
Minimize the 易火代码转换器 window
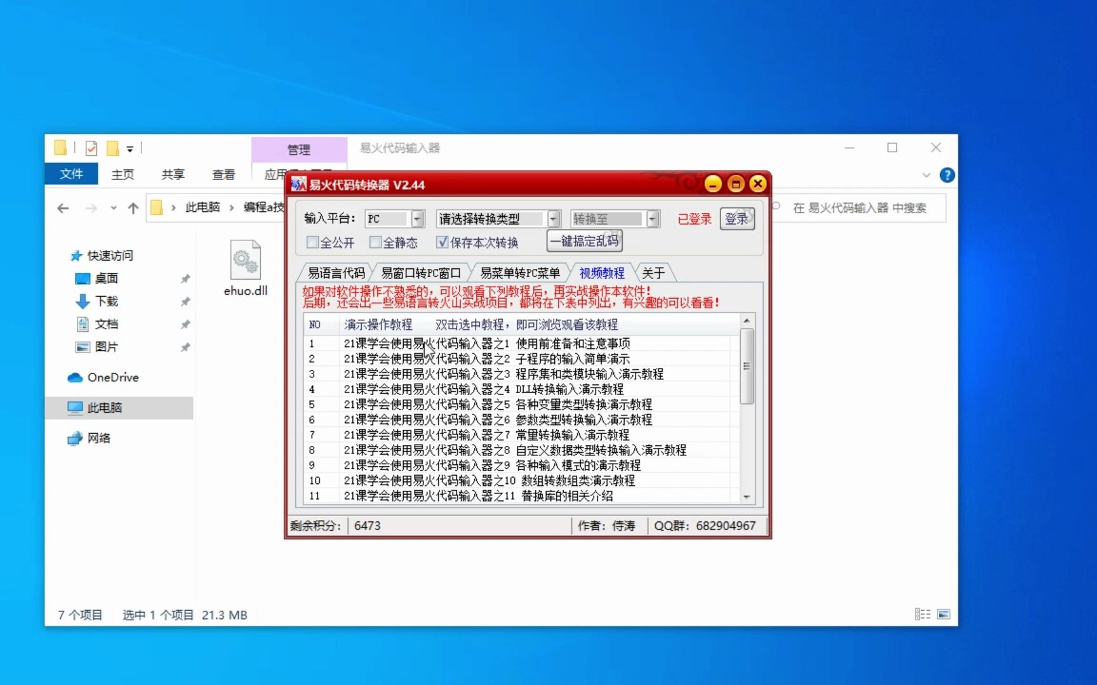[713, 184]
